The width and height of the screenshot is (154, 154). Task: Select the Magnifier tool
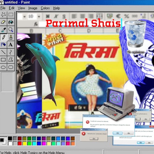pyautogui.click(x=11, y=30)
